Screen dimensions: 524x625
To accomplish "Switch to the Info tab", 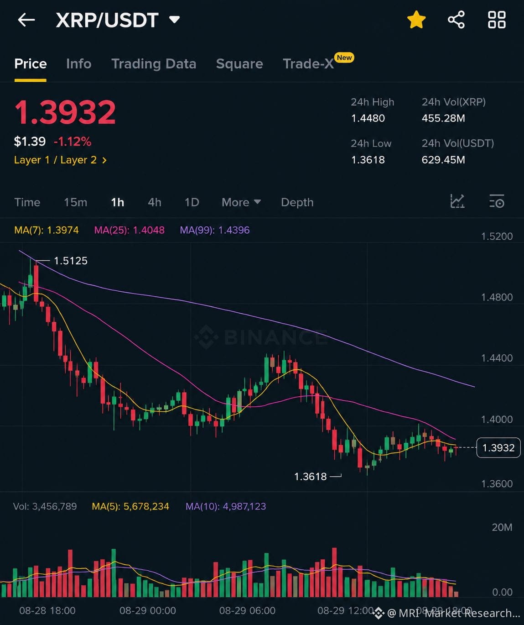I will click(78, 63).
